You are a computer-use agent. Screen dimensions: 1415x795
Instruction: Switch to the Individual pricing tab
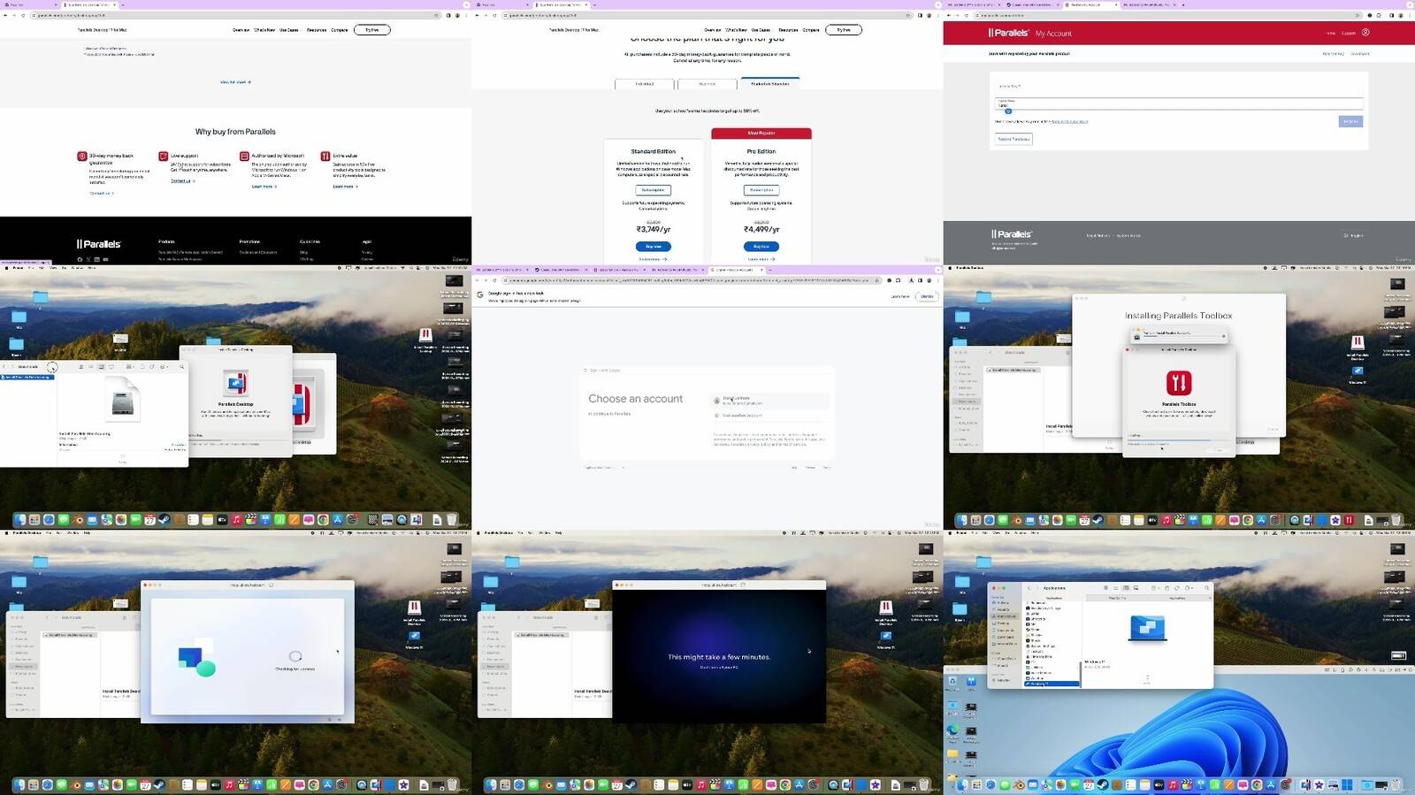(644, 84)
